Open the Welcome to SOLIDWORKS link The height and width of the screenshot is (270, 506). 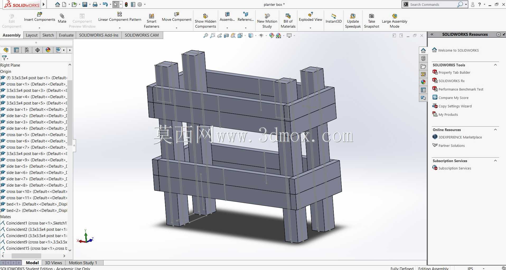458,50
